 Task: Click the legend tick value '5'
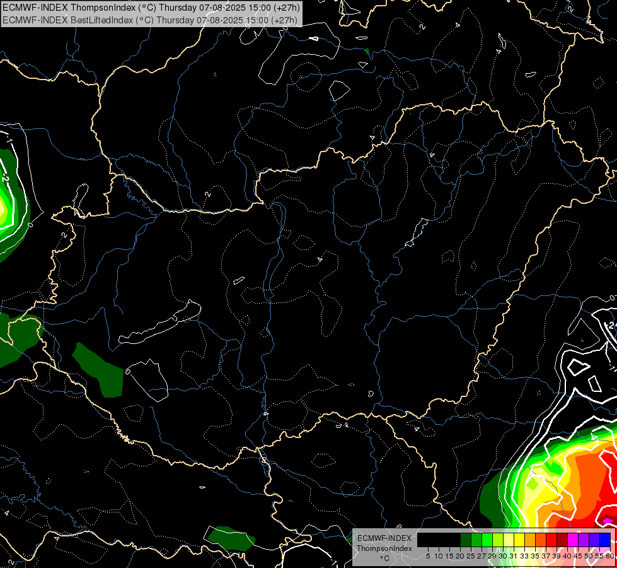click(x=428, y=556)
